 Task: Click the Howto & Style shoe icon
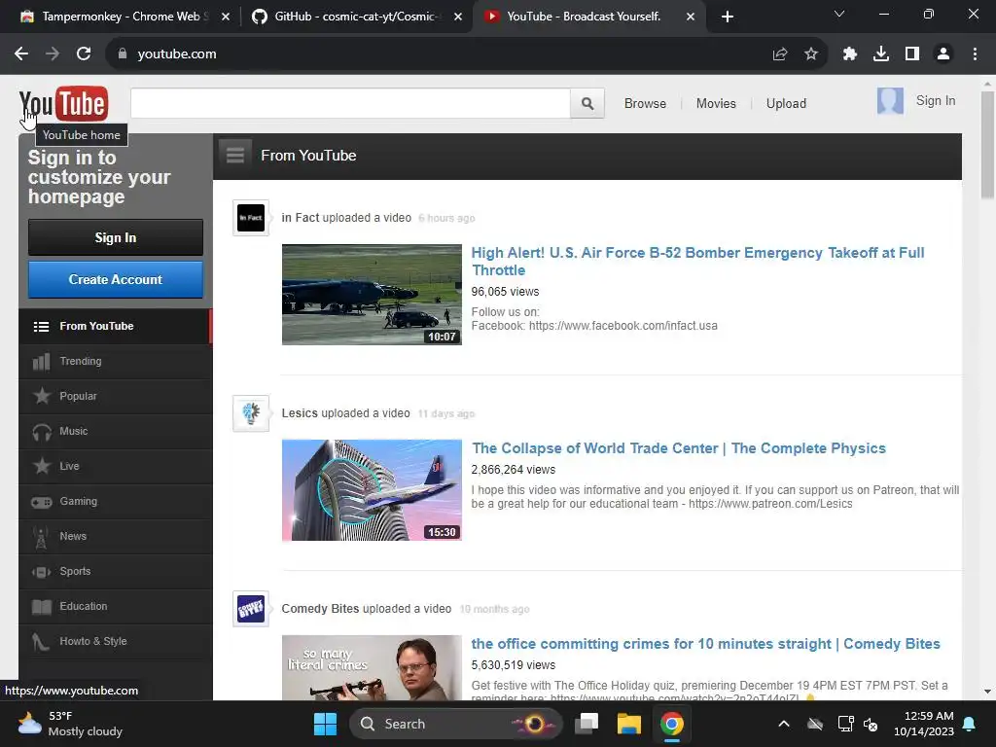(41, 642)
